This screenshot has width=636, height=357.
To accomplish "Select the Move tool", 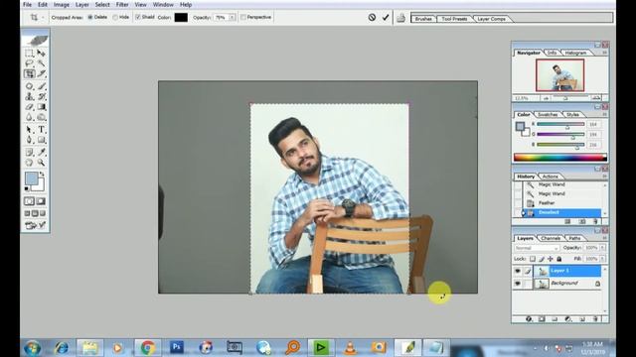I will pyautogui.click(x=41, y=53).
